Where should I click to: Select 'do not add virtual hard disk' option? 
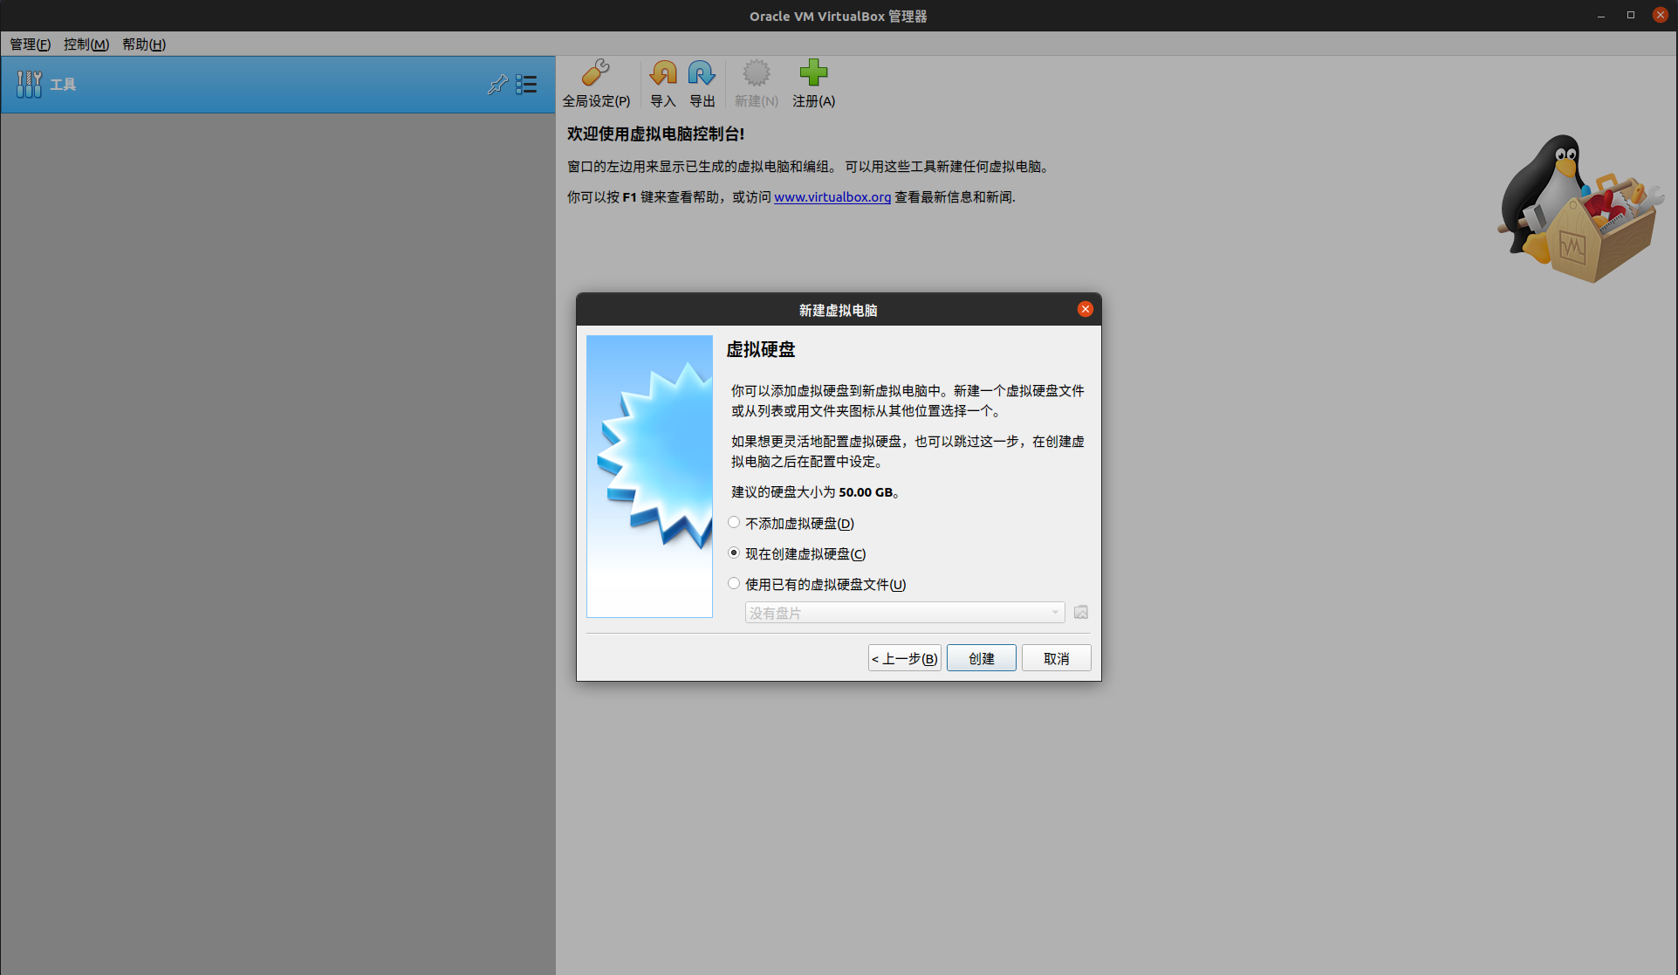[x=791, y=523]
